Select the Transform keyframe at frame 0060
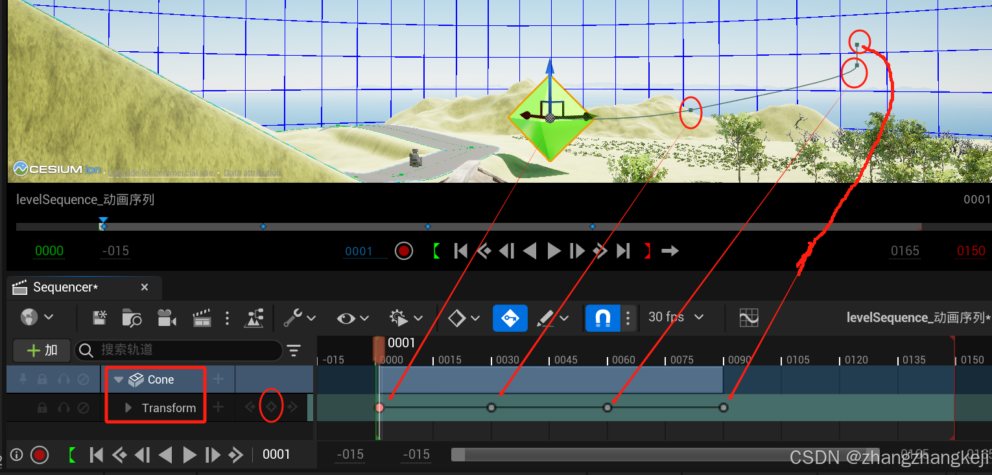The height and width of the screenshot is (475, 992). [x=608, y=408]
